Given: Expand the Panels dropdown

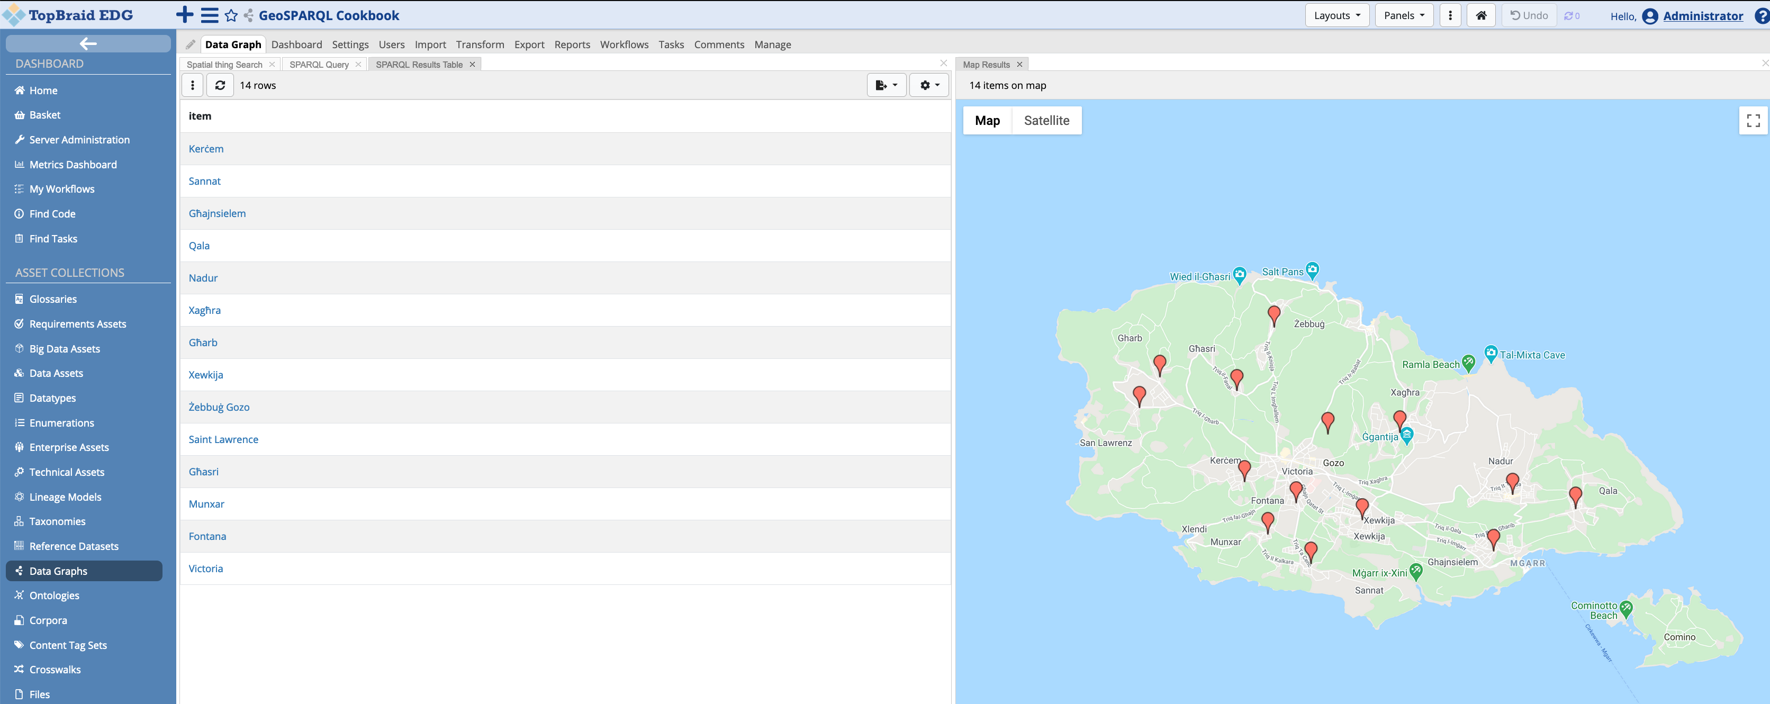Looking at the screenshot, I should (x=1403, y=15).
